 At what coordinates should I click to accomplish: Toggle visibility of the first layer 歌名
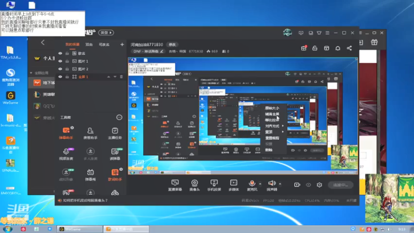click(60, 53)
